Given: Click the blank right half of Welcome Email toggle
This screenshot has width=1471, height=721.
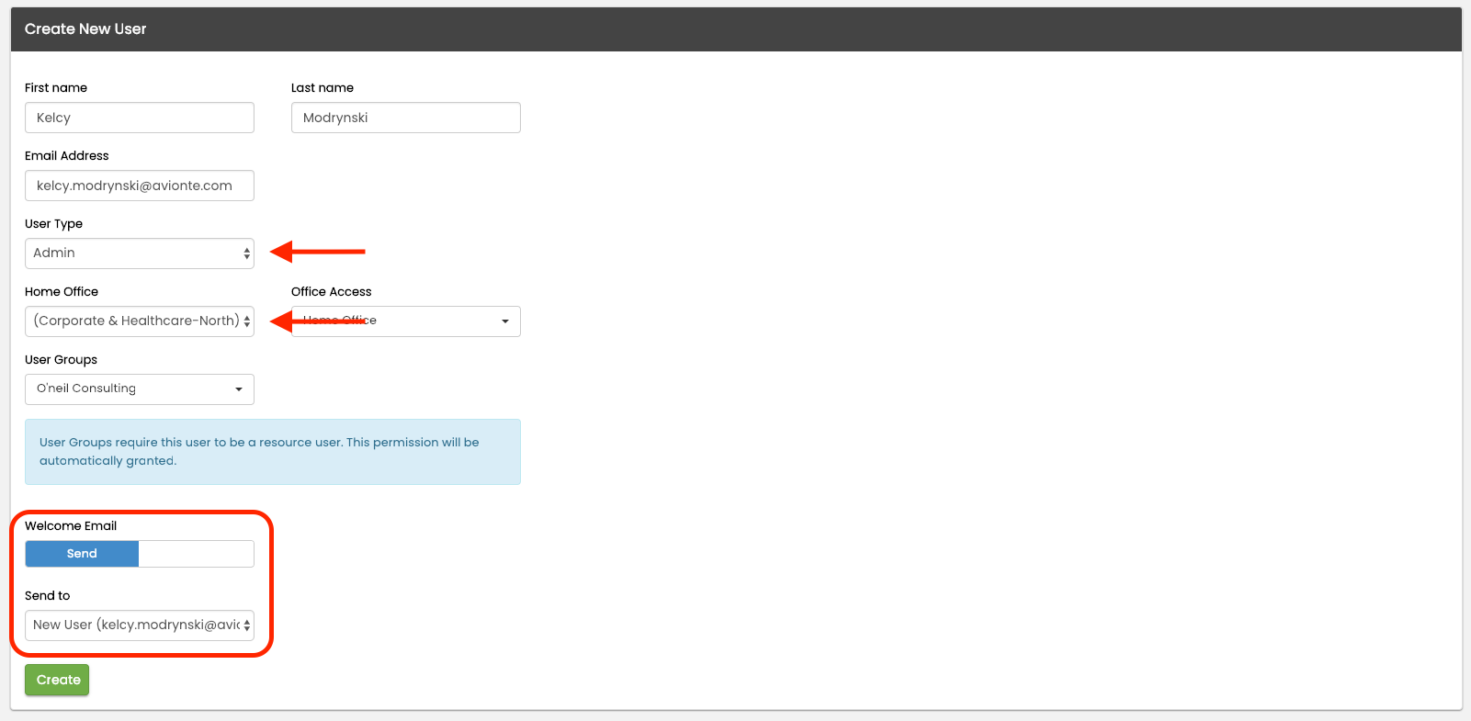Looking at the screenshot, I should point(196,554).
